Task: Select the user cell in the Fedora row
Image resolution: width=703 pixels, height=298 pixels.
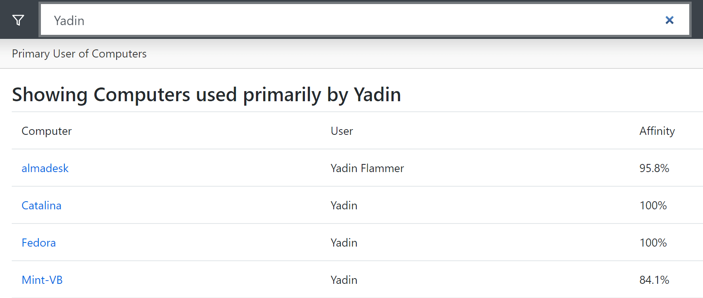Action: click(x=344, y=243)
